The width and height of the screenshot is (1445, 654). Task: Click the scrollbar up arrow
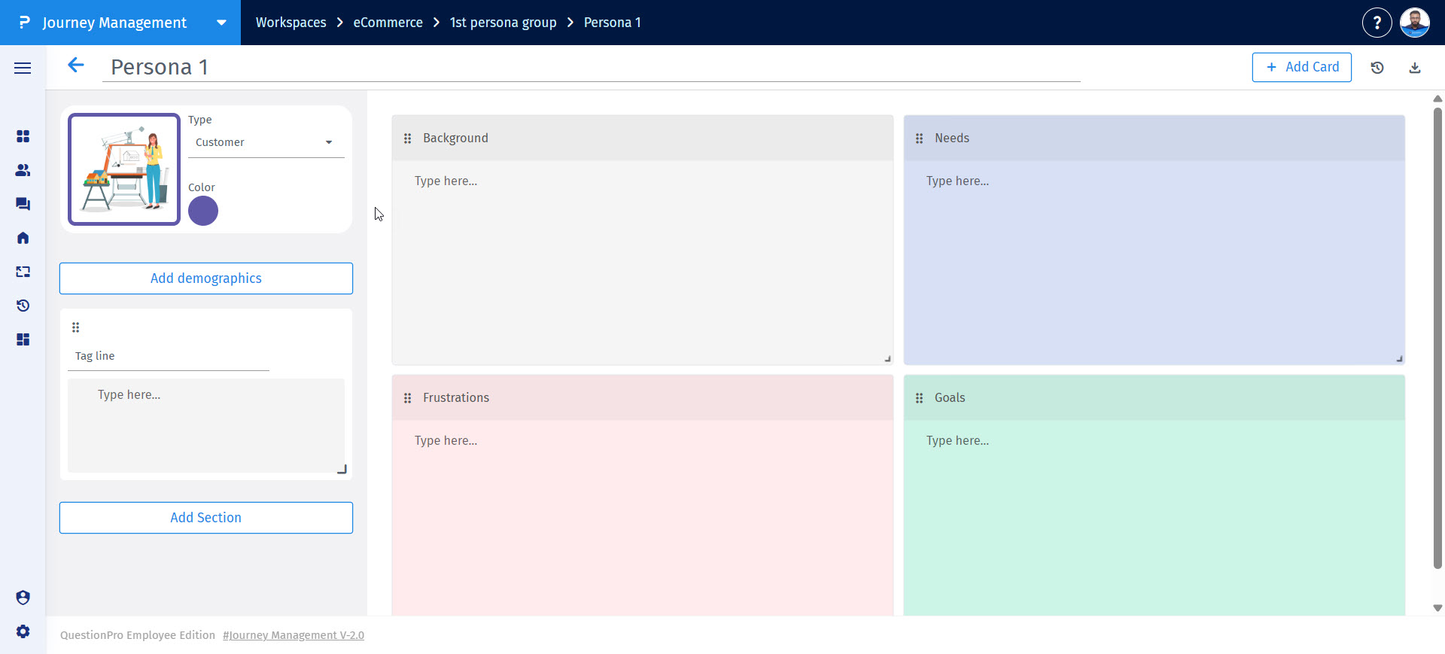(1437, 99)
